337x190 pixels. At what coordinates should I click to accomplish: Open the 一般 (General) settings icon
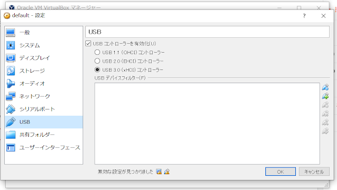pos(11,33)
